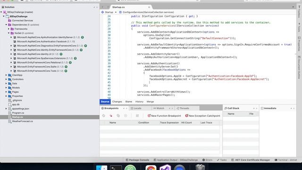This screenshot has height=170, width=302.
Task: Open the Trash in the Dock
Action: tap(200, 167)
